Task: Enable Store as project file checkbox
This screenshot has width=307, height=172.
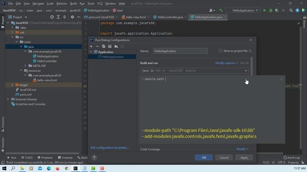Action: point(220,51)
